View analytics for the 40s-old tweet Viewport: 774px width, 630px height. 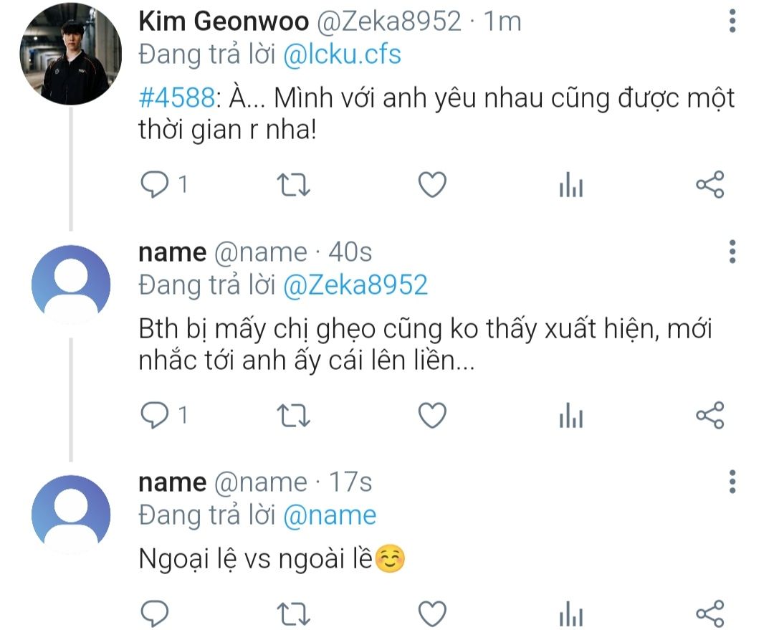click(571, 416)
